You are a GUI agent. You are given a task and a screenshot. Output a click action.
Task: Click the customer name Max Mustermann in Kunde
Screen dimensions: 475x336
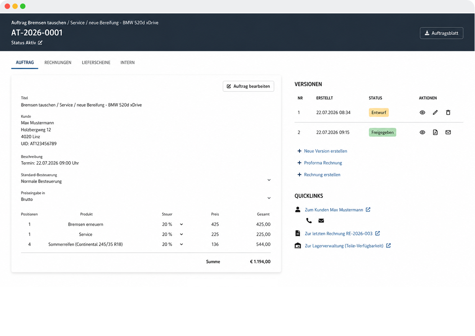pyautogui.click(x=37, y=123)
